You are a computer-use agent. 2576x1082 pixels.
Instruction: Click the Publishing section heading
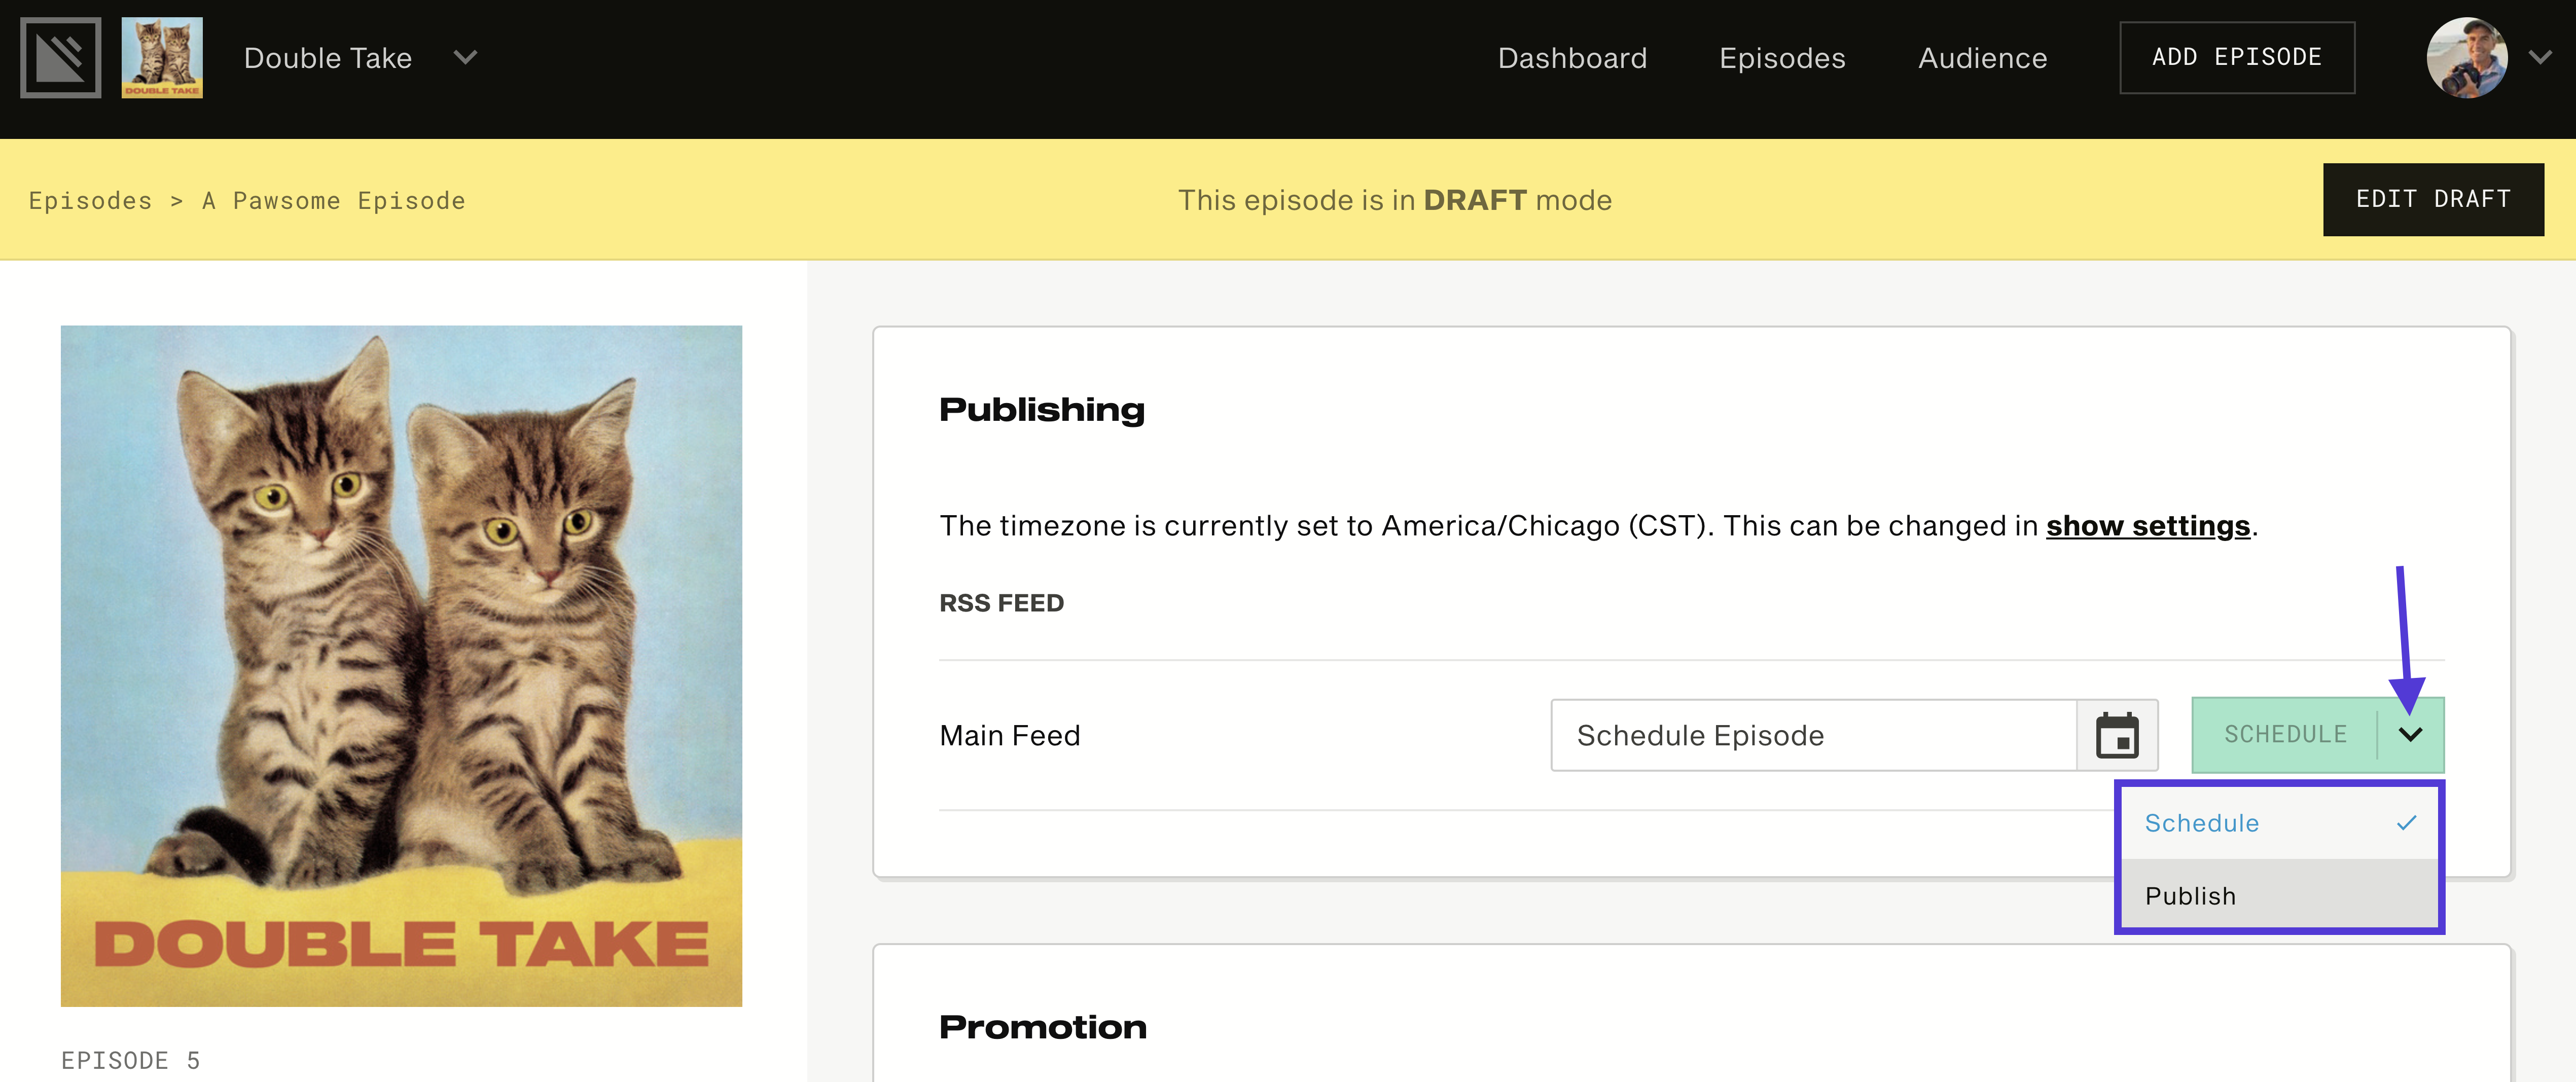pyautogui.click(x=1042, y=409)
